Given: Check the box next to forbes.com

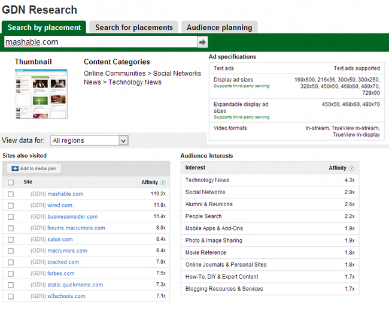Looking at the screenshot, I should coord(11,274).
